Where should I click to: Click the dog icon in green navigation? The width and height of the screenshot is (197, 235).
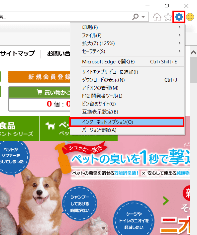(x=50, y=125)
